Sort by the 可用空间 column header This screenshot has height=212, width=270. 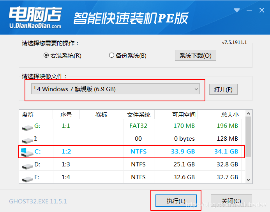(x=176, y=115)
